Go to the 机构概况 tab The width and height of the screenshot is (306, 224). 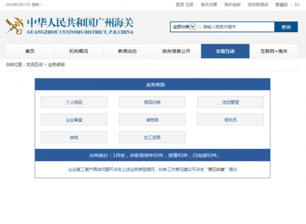(79, 51)
